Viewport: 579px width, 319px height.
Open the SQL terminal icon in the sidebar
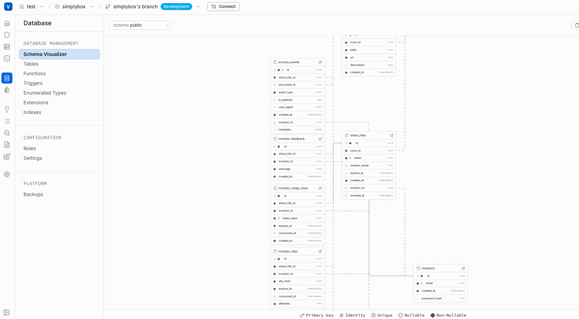click(7, 58)
